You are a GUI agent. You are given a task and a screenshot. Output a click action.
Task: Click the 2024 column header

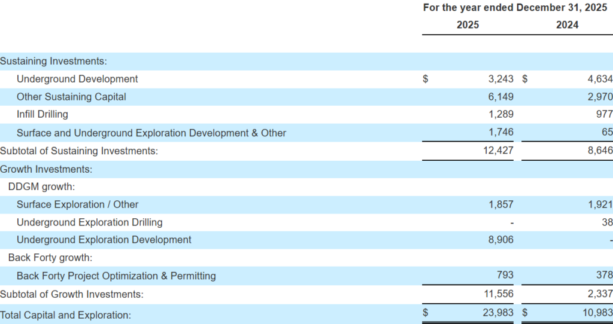[567, 25]
